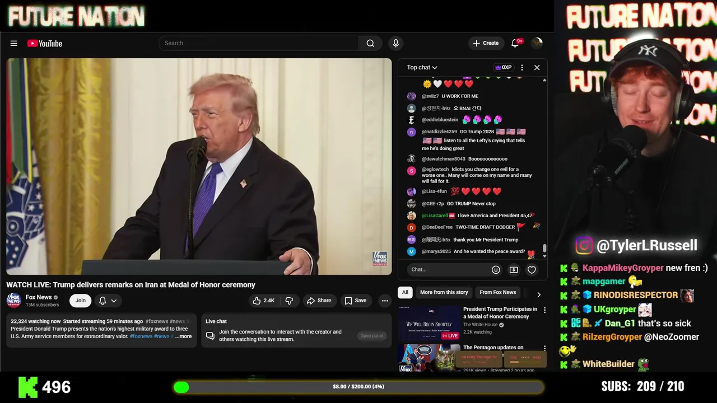This screenshot has width=717, height=403.
Task: Save the video to a playlist
Action: pos(355,301)
